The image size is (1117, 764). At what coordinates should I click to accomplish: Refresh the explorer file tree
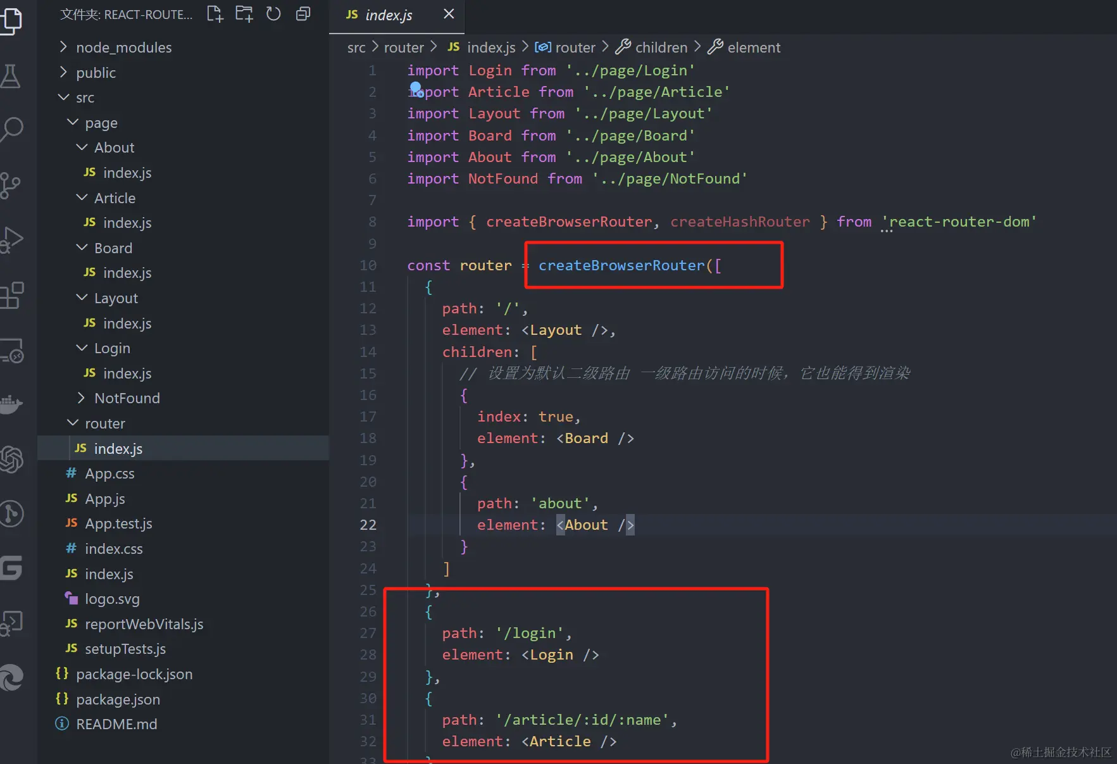[273, 14]
